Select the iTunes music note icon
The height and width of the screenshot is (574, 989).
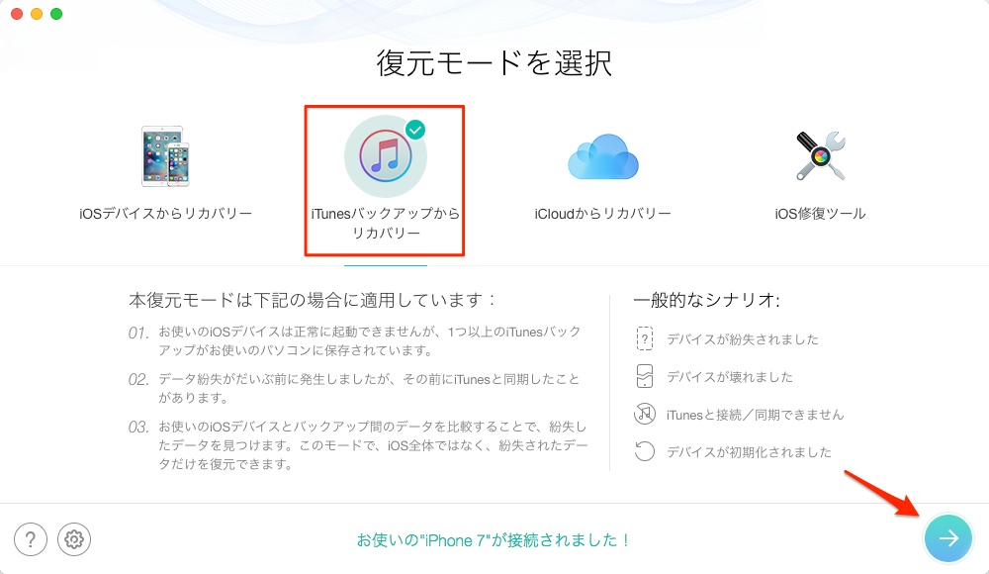point(386,156)
